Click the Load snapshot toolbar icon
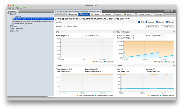 click(10, 8)
